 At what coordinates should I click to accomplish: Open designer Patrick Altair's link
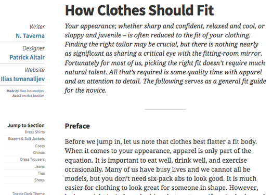27,57
